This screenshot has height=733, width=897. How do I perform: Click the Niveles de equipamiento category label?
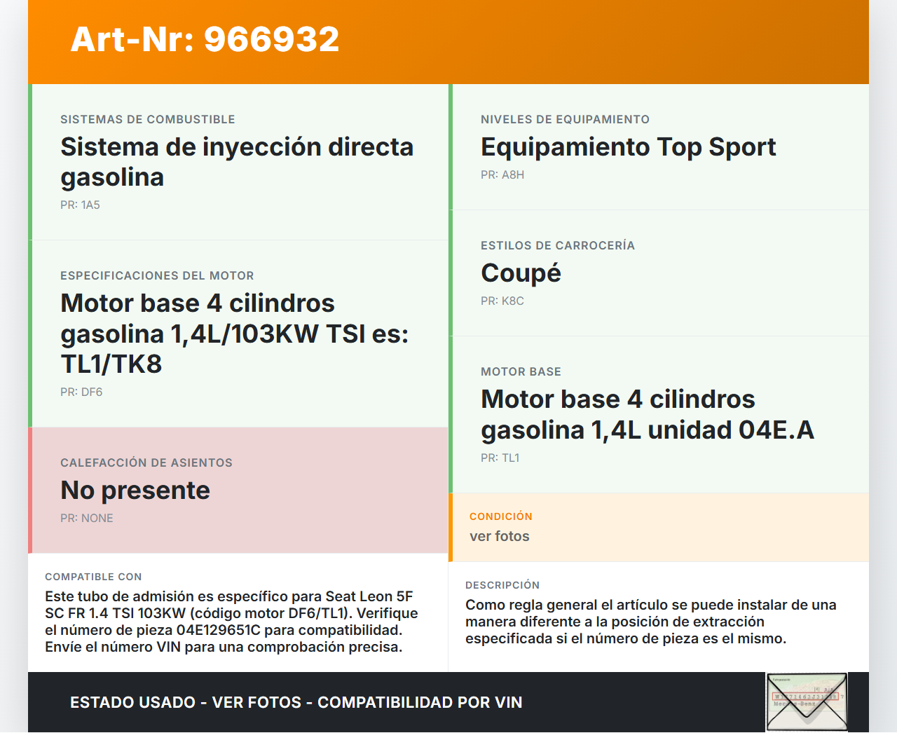point(565,120)
